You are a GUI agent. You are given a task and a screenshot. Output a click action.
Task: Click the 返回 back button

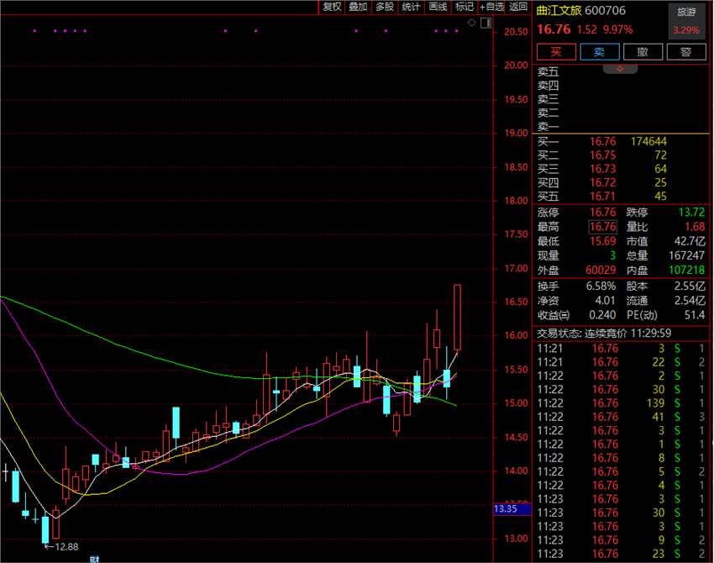coord(518,7)
